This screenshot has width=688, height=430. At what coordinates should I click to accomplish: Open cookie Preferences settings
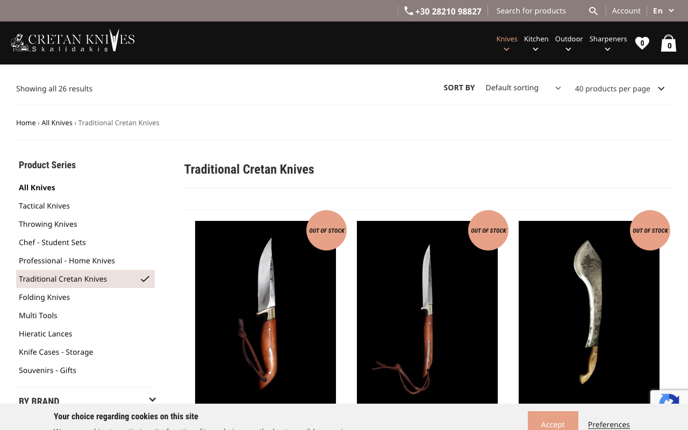tap(608, 424)
